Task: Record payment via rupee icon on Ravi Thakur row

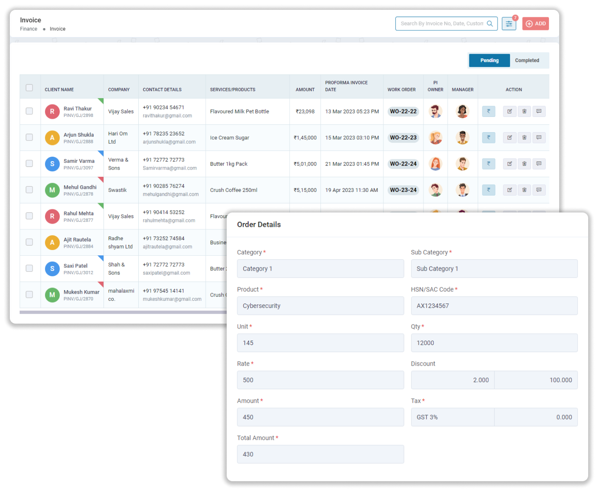Action: pyautogui.click(x=489, y=111)
